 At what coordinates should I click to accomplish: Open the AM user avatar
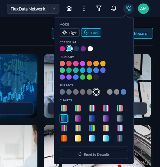143,8
